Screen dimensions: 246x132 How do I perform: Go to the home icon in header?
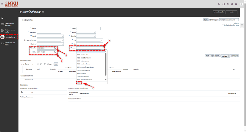tap(223, 4)
